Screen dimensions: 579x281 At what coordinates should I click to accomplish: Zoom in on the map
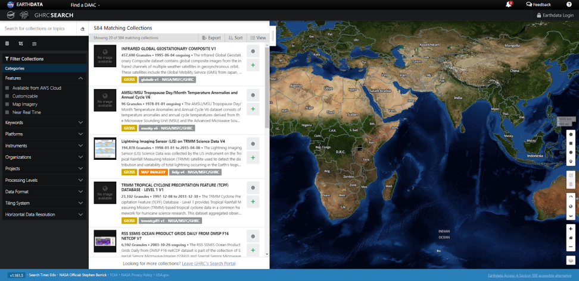[571, 229]
